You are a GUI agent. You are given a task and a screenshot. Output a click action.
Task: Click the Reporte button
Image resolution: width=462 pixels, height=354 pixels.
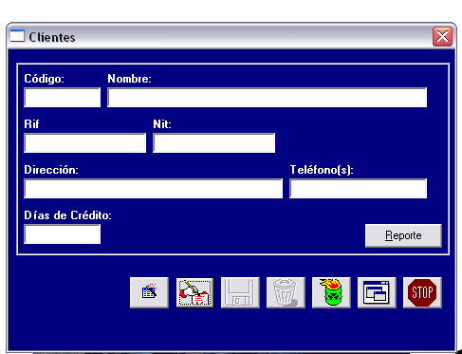point(403,235)
